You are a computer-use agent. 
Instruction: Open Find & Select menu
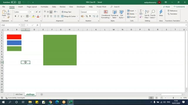tap(153, 14)
